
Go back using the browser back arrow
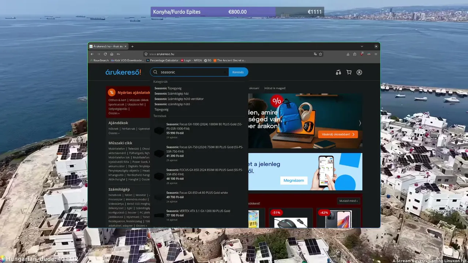pyautogui.click(x=92, y=54)
